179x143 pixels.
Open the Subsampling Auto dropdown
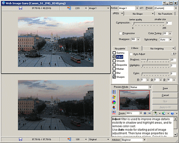pos(170,39)
